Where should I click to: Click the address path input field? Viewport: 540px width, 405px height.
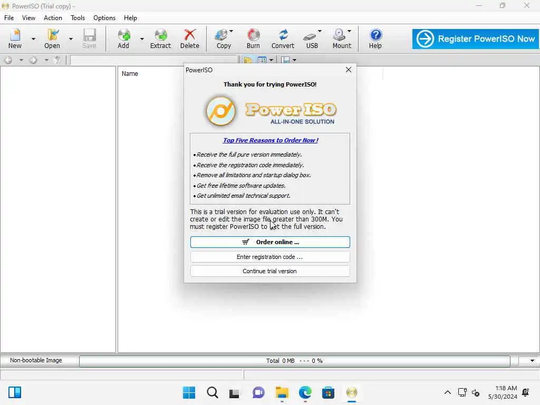[153, 60]
